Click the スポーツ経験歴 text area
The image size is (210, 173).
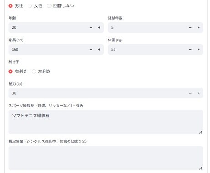coord(105,122)
